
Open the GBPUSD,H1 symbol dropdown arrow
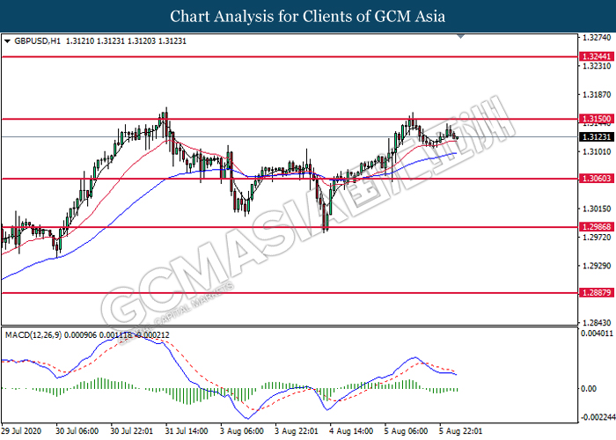click(x=7, y=41)
